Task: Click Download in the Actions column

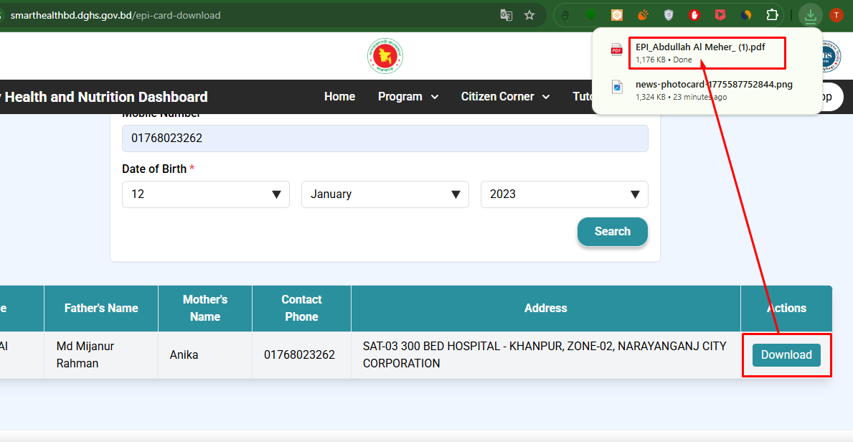Action: [x=786, y=354]
